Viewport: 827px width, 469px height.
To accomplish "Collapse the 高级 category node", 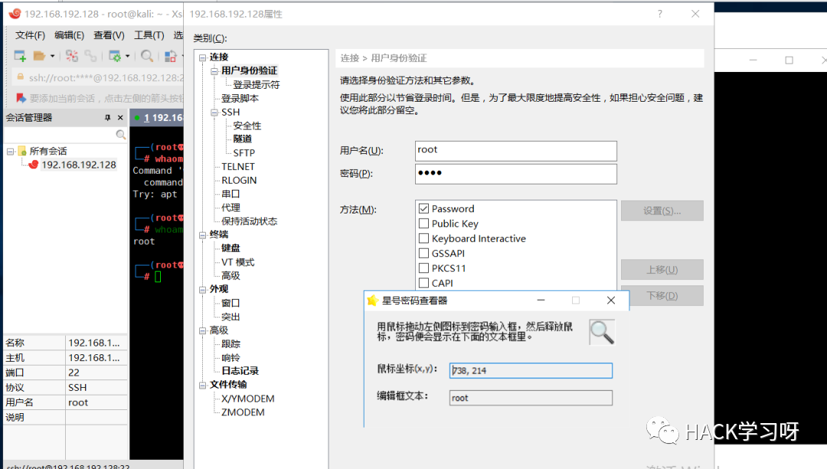I will pyautogui.click(x=202, y=331).
